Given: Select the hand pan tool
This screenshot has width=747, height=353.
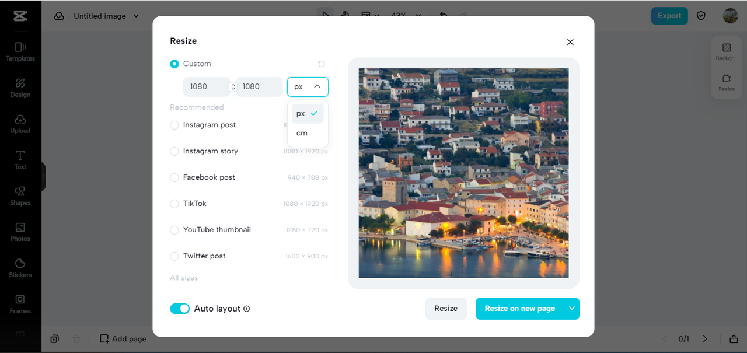Looking at the screenshot, I should pyautogui.click(x=345, y=15).
